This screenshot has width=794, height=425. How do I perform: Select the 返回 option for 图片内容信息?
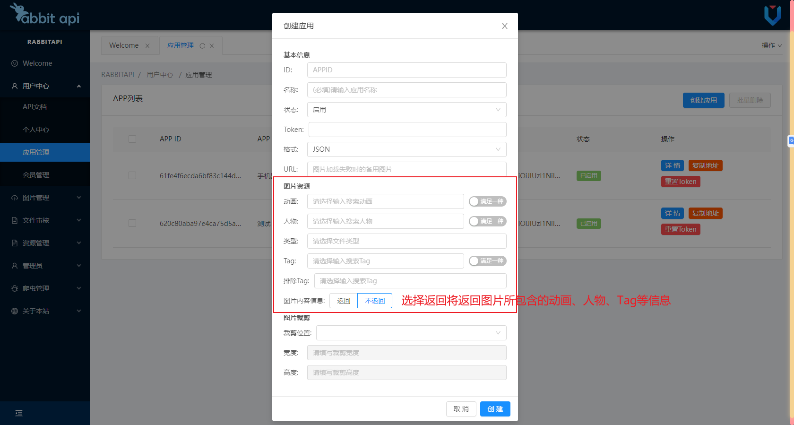point(344,301)
